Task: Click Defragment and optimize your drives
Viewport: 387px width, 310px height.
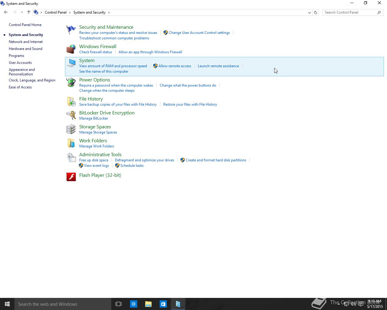Action: [x=145, y=160]
